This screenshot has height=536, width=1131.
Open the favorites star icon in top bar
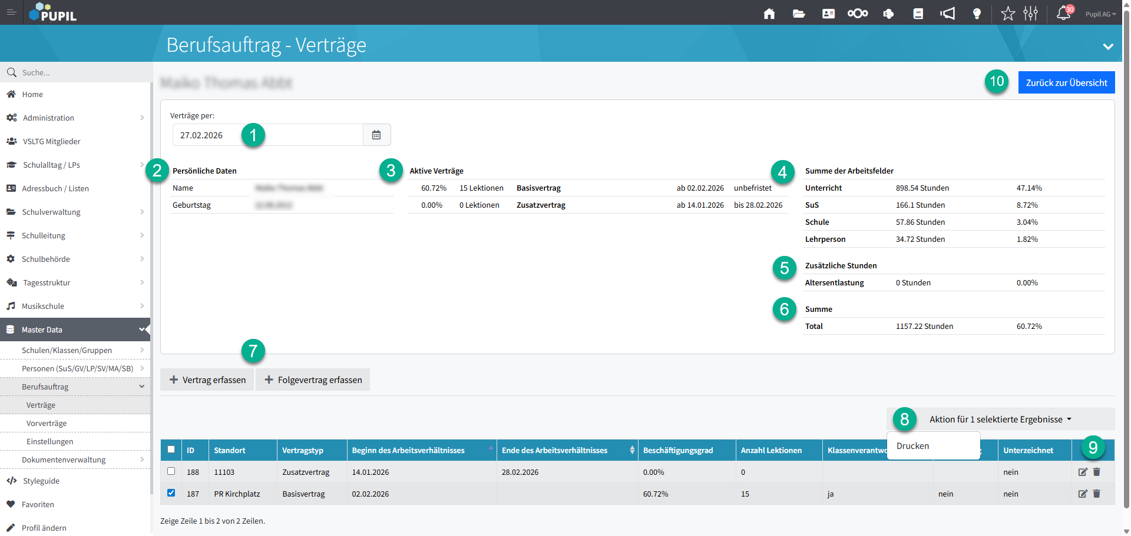coord(1008,14)
